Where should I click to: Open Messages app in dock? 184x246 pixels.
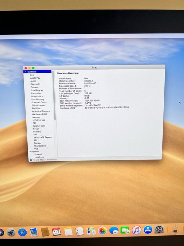pos(114,231)
